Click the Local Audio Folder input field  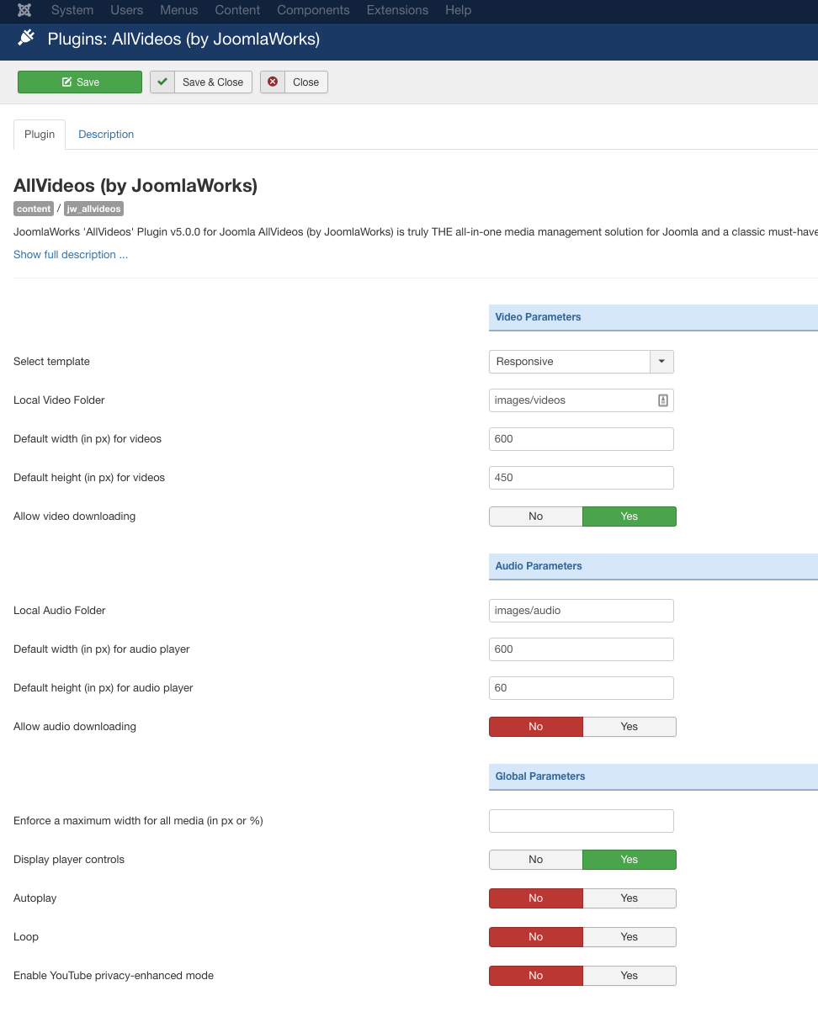pyautogui.click(x=582, y=611)
